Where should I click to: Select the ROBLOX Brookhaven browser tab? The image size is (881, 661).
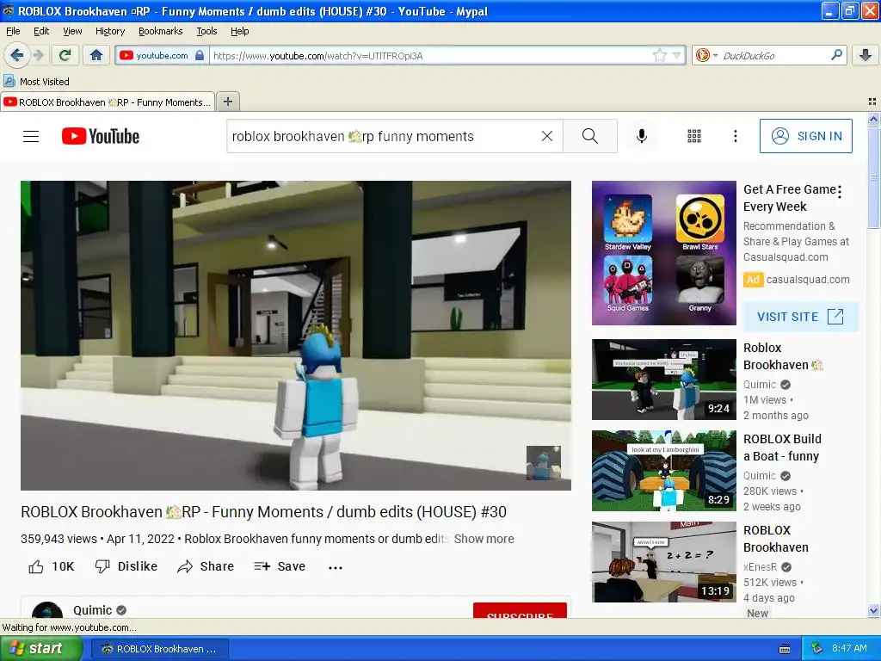pos(108,102)
